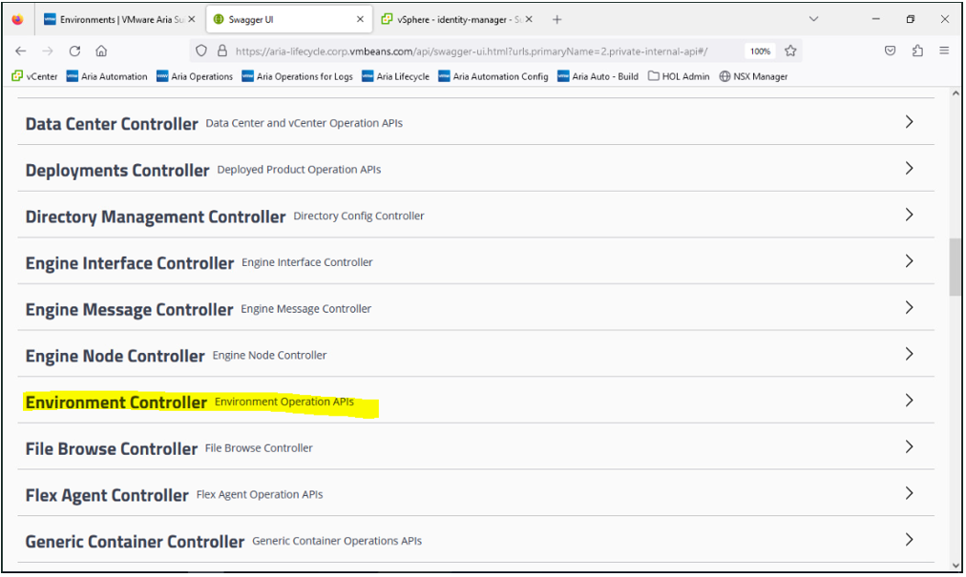Viewport: 966px width, 577px height.
Task: Click 'Environment Operation APIs' description text
Action: tap(284, 402)
